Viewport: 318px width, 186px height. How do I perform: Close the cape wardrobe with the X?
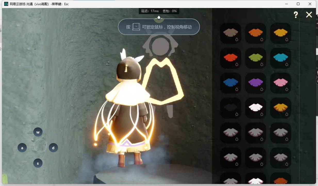pos(309,15)
